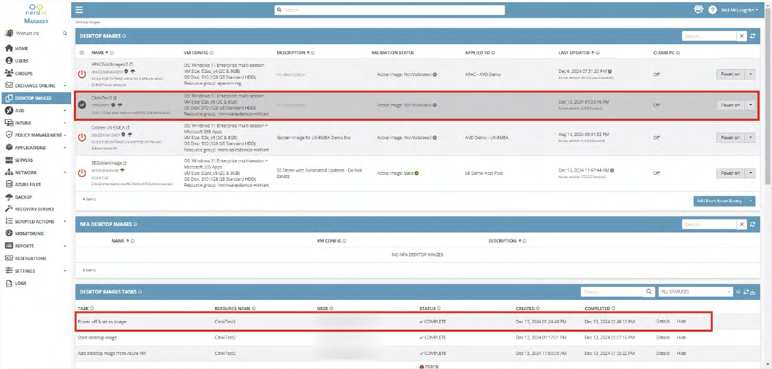Click the schedule clock icon by Dec 6 date

click(610, 71)
